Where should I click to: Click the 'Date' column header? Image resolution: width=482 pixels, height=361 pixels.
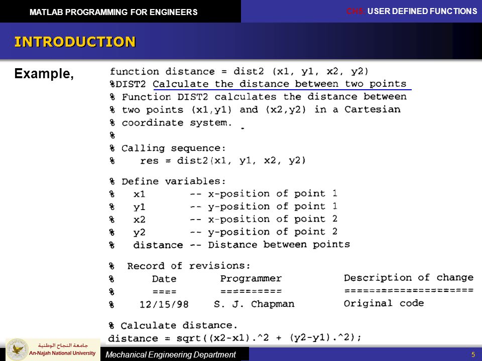pos(164,279)
